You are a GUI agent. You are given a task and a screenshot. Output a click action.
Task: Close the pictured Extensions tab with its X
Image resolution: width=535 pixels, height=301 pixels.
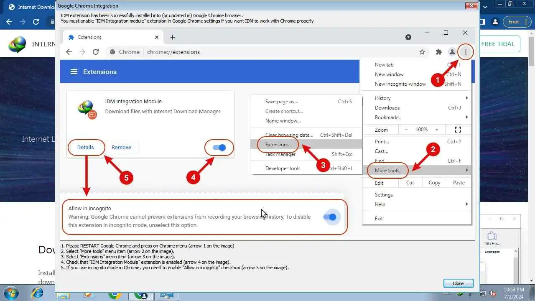click(x=157, y=37)
